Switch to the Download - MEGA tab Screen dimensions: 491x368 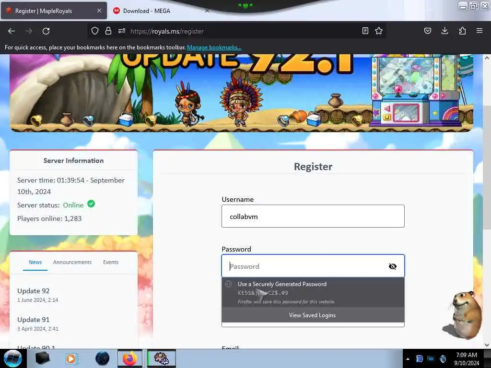[161, 11]
